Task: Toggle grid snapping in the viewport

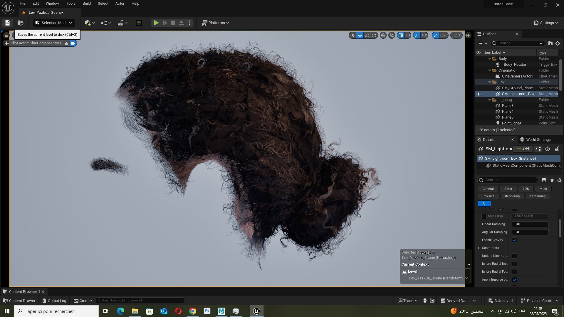Action: click(401, 35)
